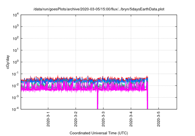Click the 2020-3-3 date tick label
This screenshot has height=136, width=195.
coord(103,119)
